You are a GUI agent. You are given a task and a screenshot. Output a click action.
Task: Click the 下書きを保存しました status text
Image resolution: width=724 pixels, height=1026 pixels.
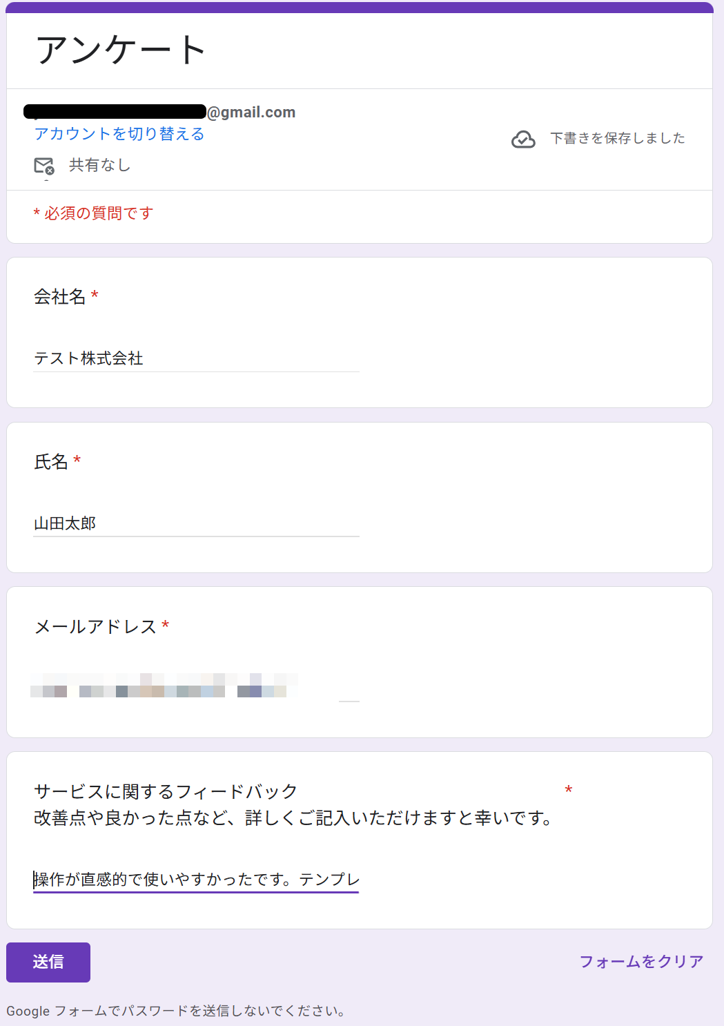click(x=616, y=139)
